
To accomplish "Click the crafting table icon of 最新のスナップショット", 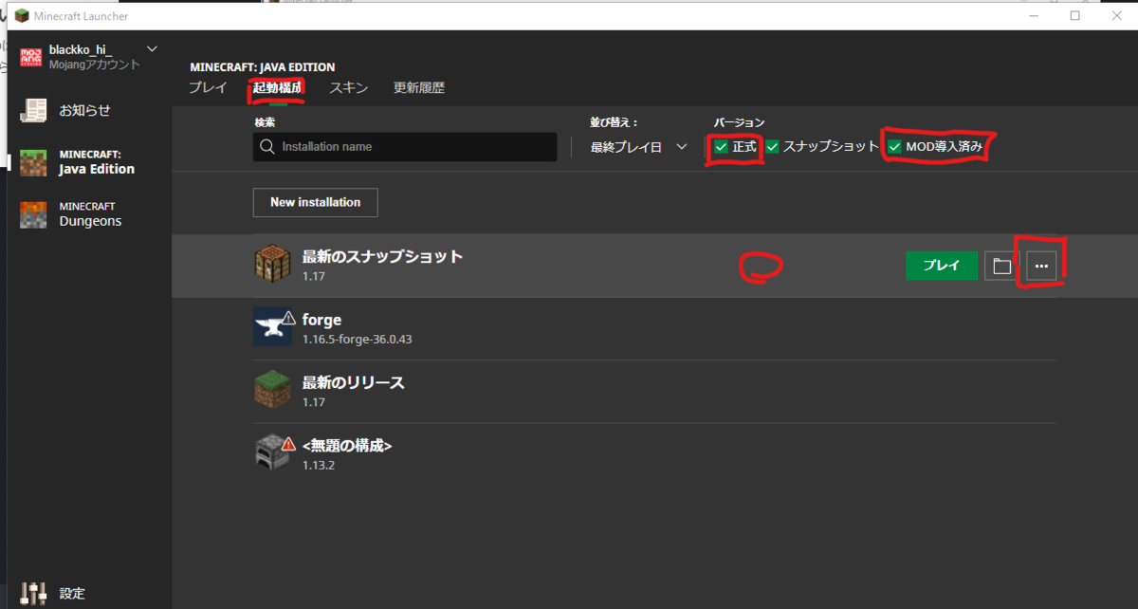I will click(x=273, y=265).
